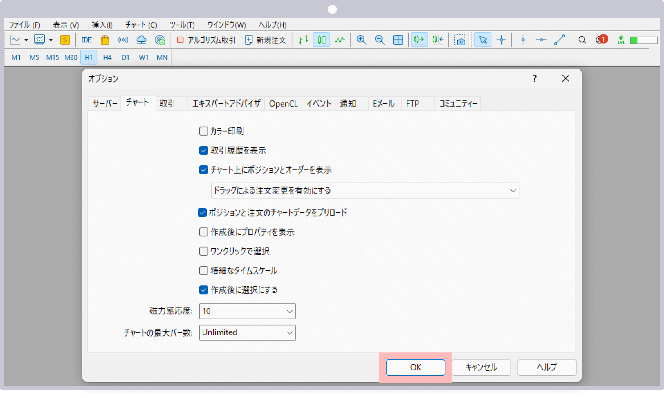Enable the カラー印刷 checkbox

click(204, 131)
